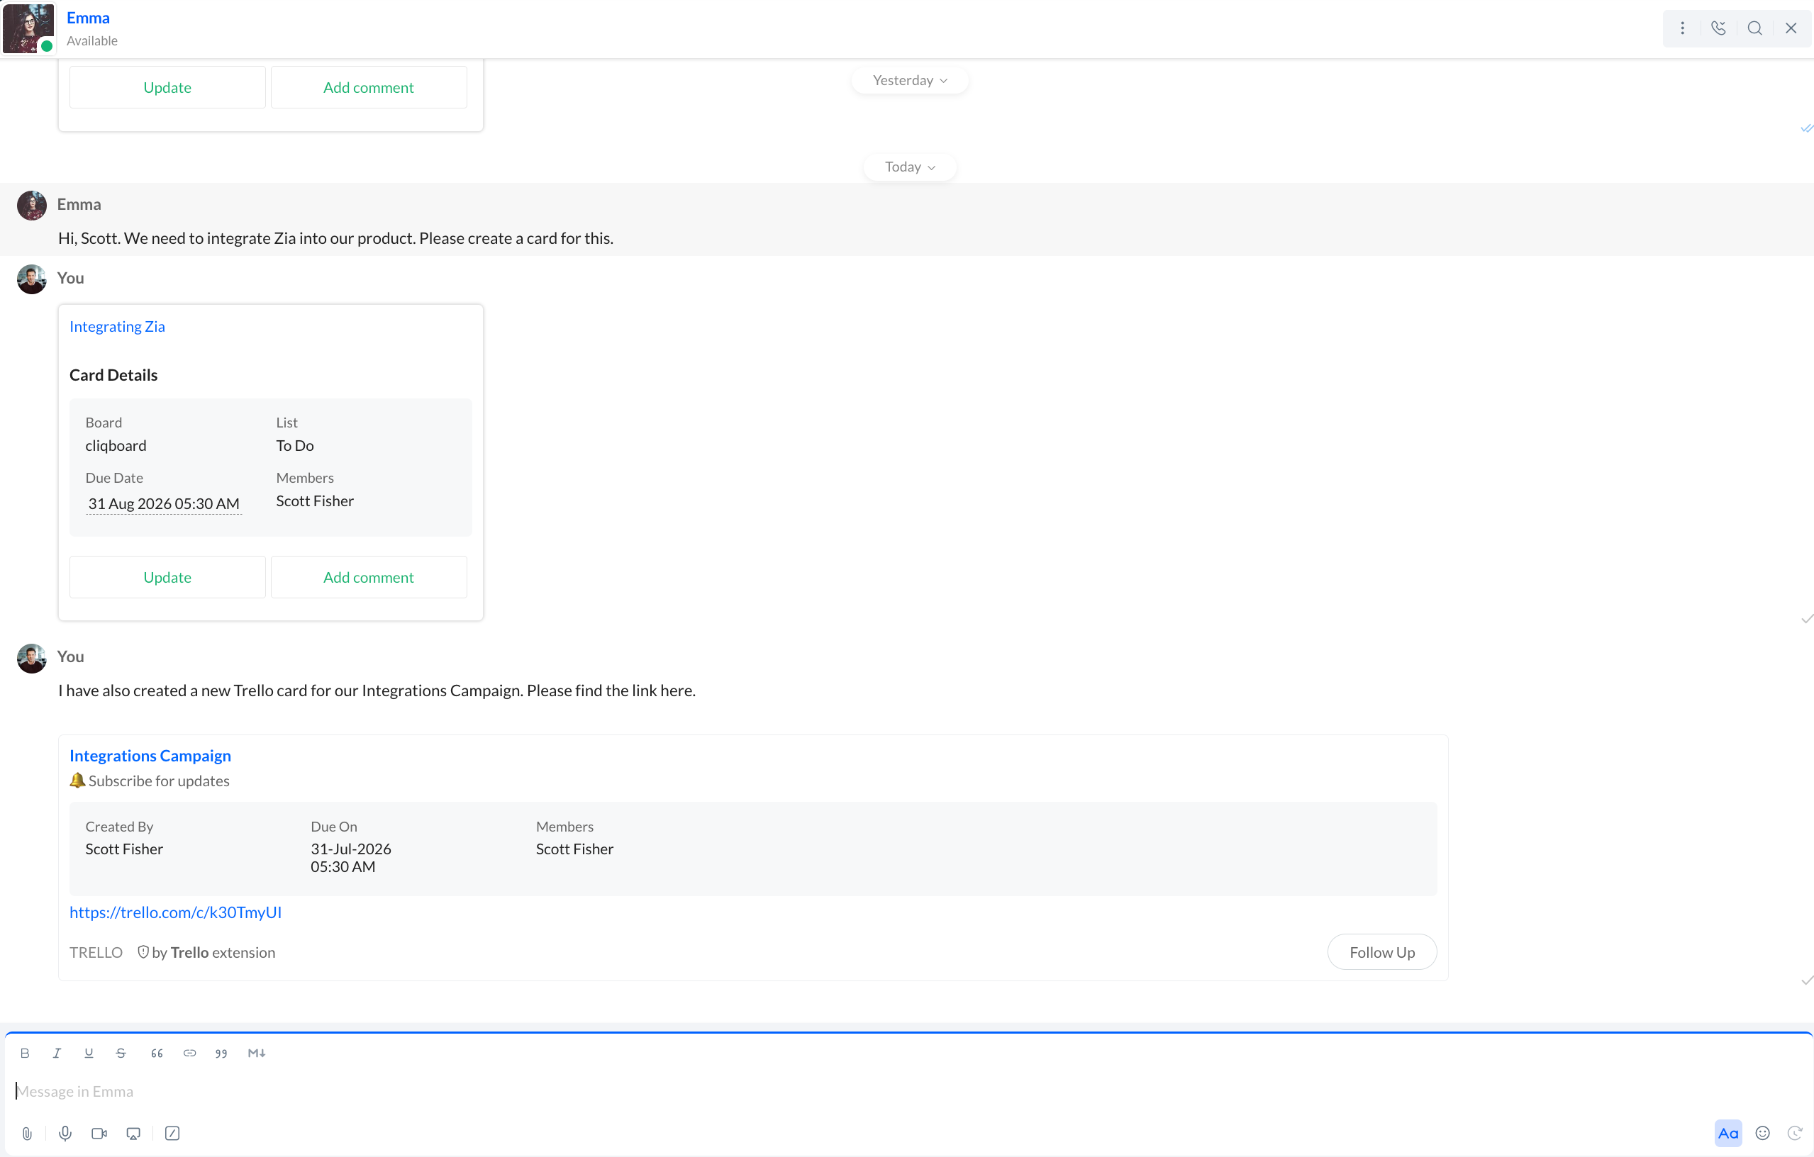Click the Card Details heading
Image resolution: width=1814 pixels, height=1157 pixels.
pos(113,375)
